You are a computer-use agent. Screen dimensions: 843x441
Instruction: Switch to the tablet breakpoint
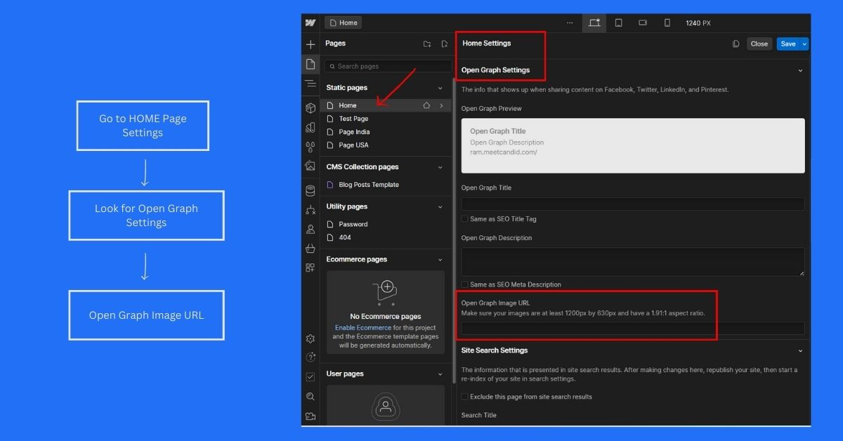pos(619,23)
